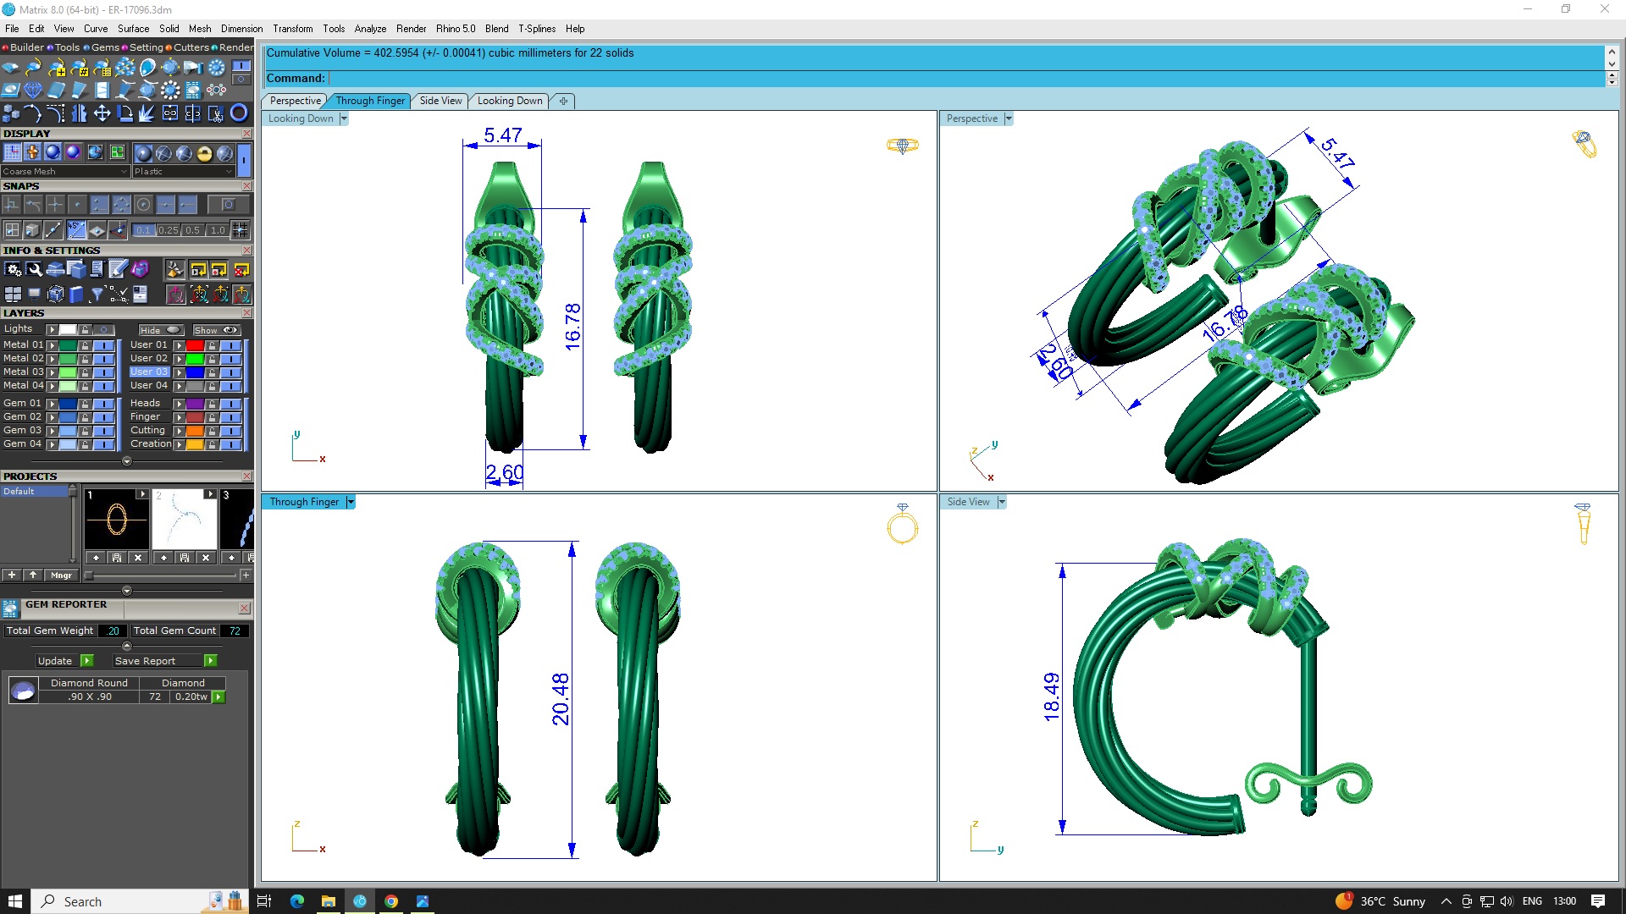
Task: Click the red User 01 color swatch
Action: tap(195, 345)
